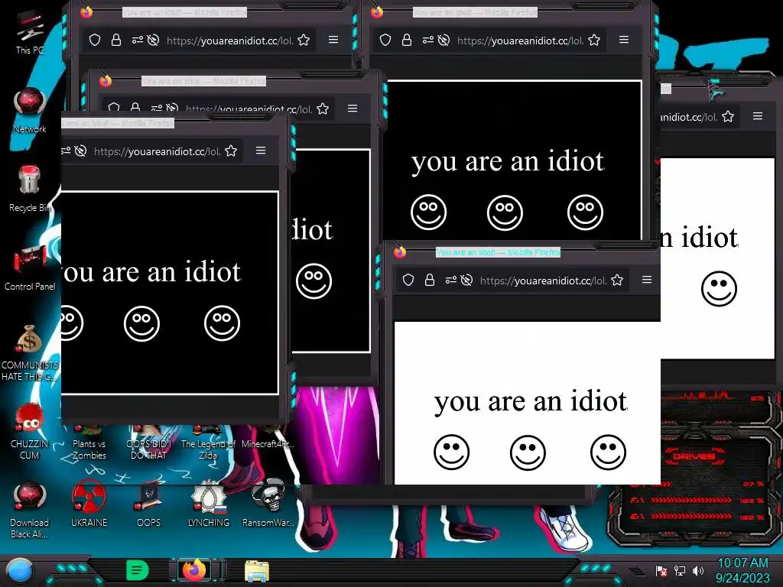Click bookmark star in left black-page Firefox window
This screenshot has width=783, height=587.
231,151
